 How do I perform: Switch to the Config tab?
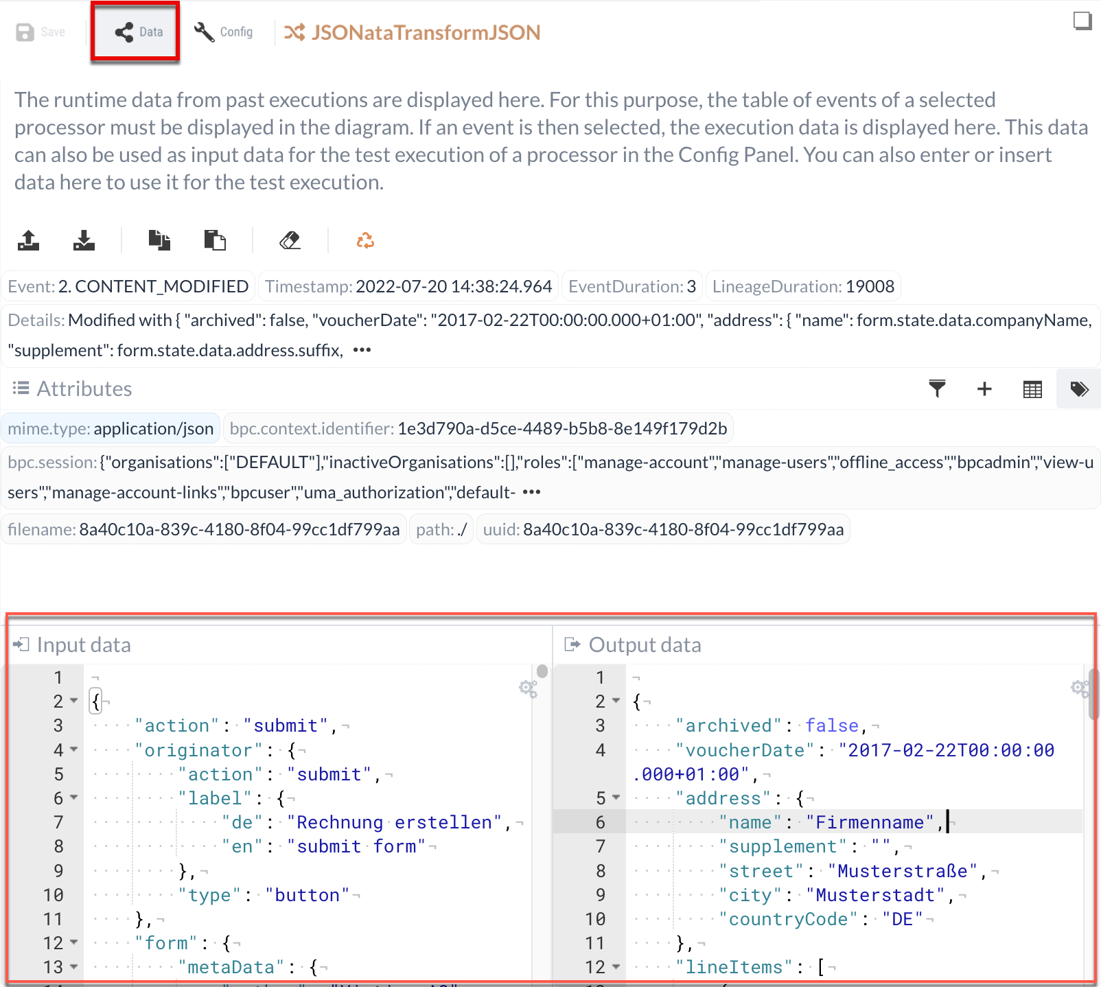click(224, 32)
